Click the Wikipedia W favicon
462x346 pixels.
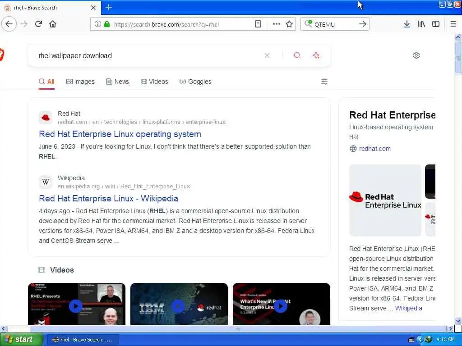click(x=46, y=182)
